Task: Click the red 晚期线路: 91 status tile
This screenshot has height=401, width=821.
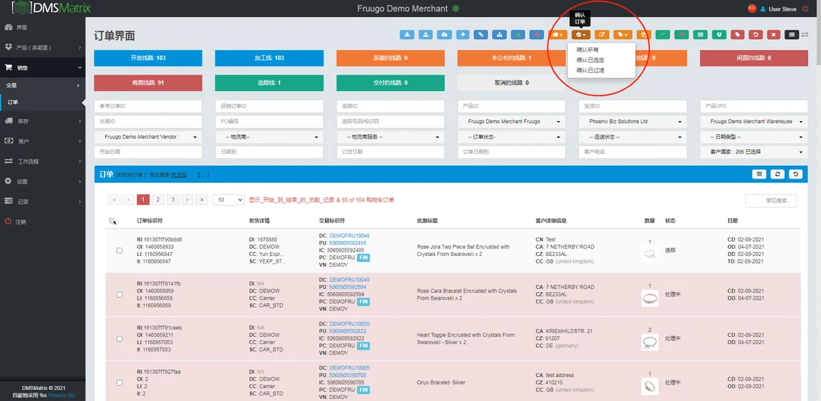Action: tap(148, 83)
